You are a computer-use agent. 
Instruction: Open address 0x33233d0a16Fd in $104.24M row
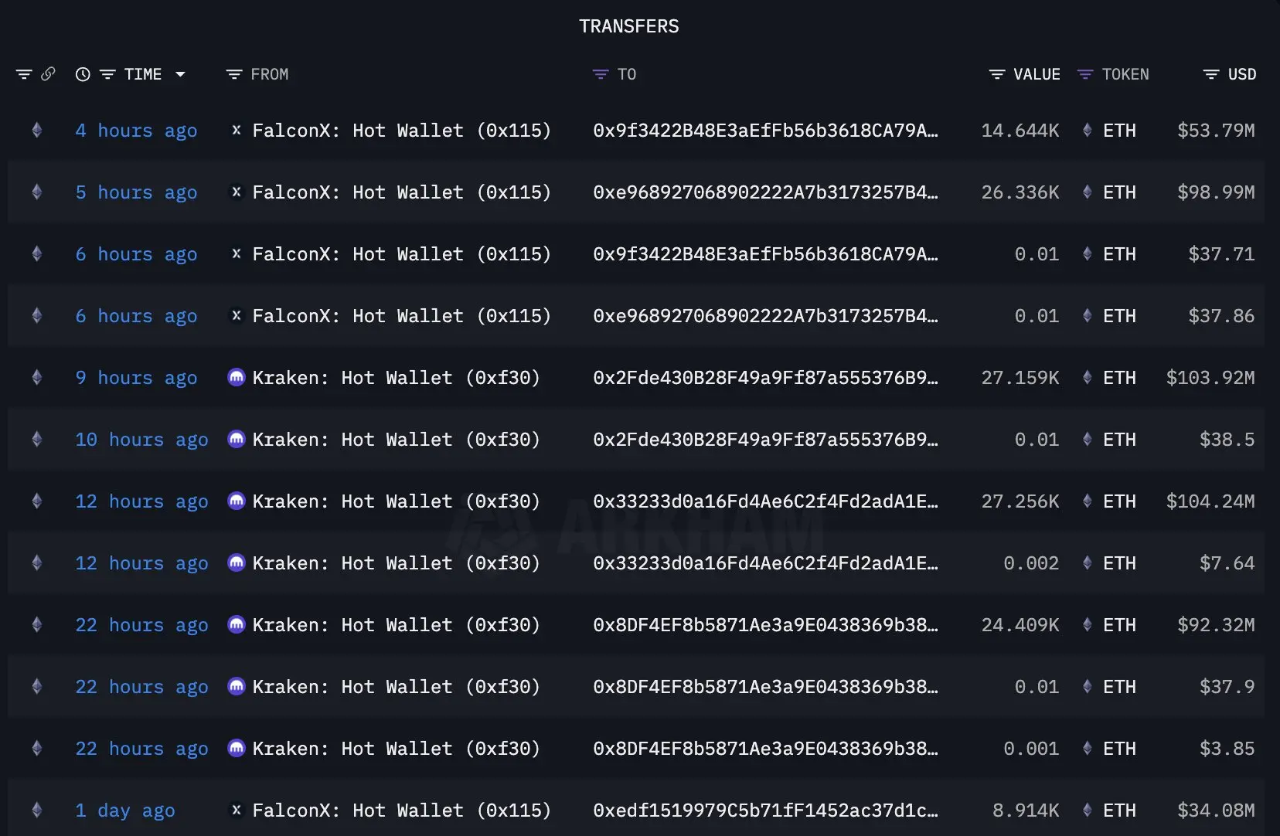pyautogui.click(x=765, y=501)
